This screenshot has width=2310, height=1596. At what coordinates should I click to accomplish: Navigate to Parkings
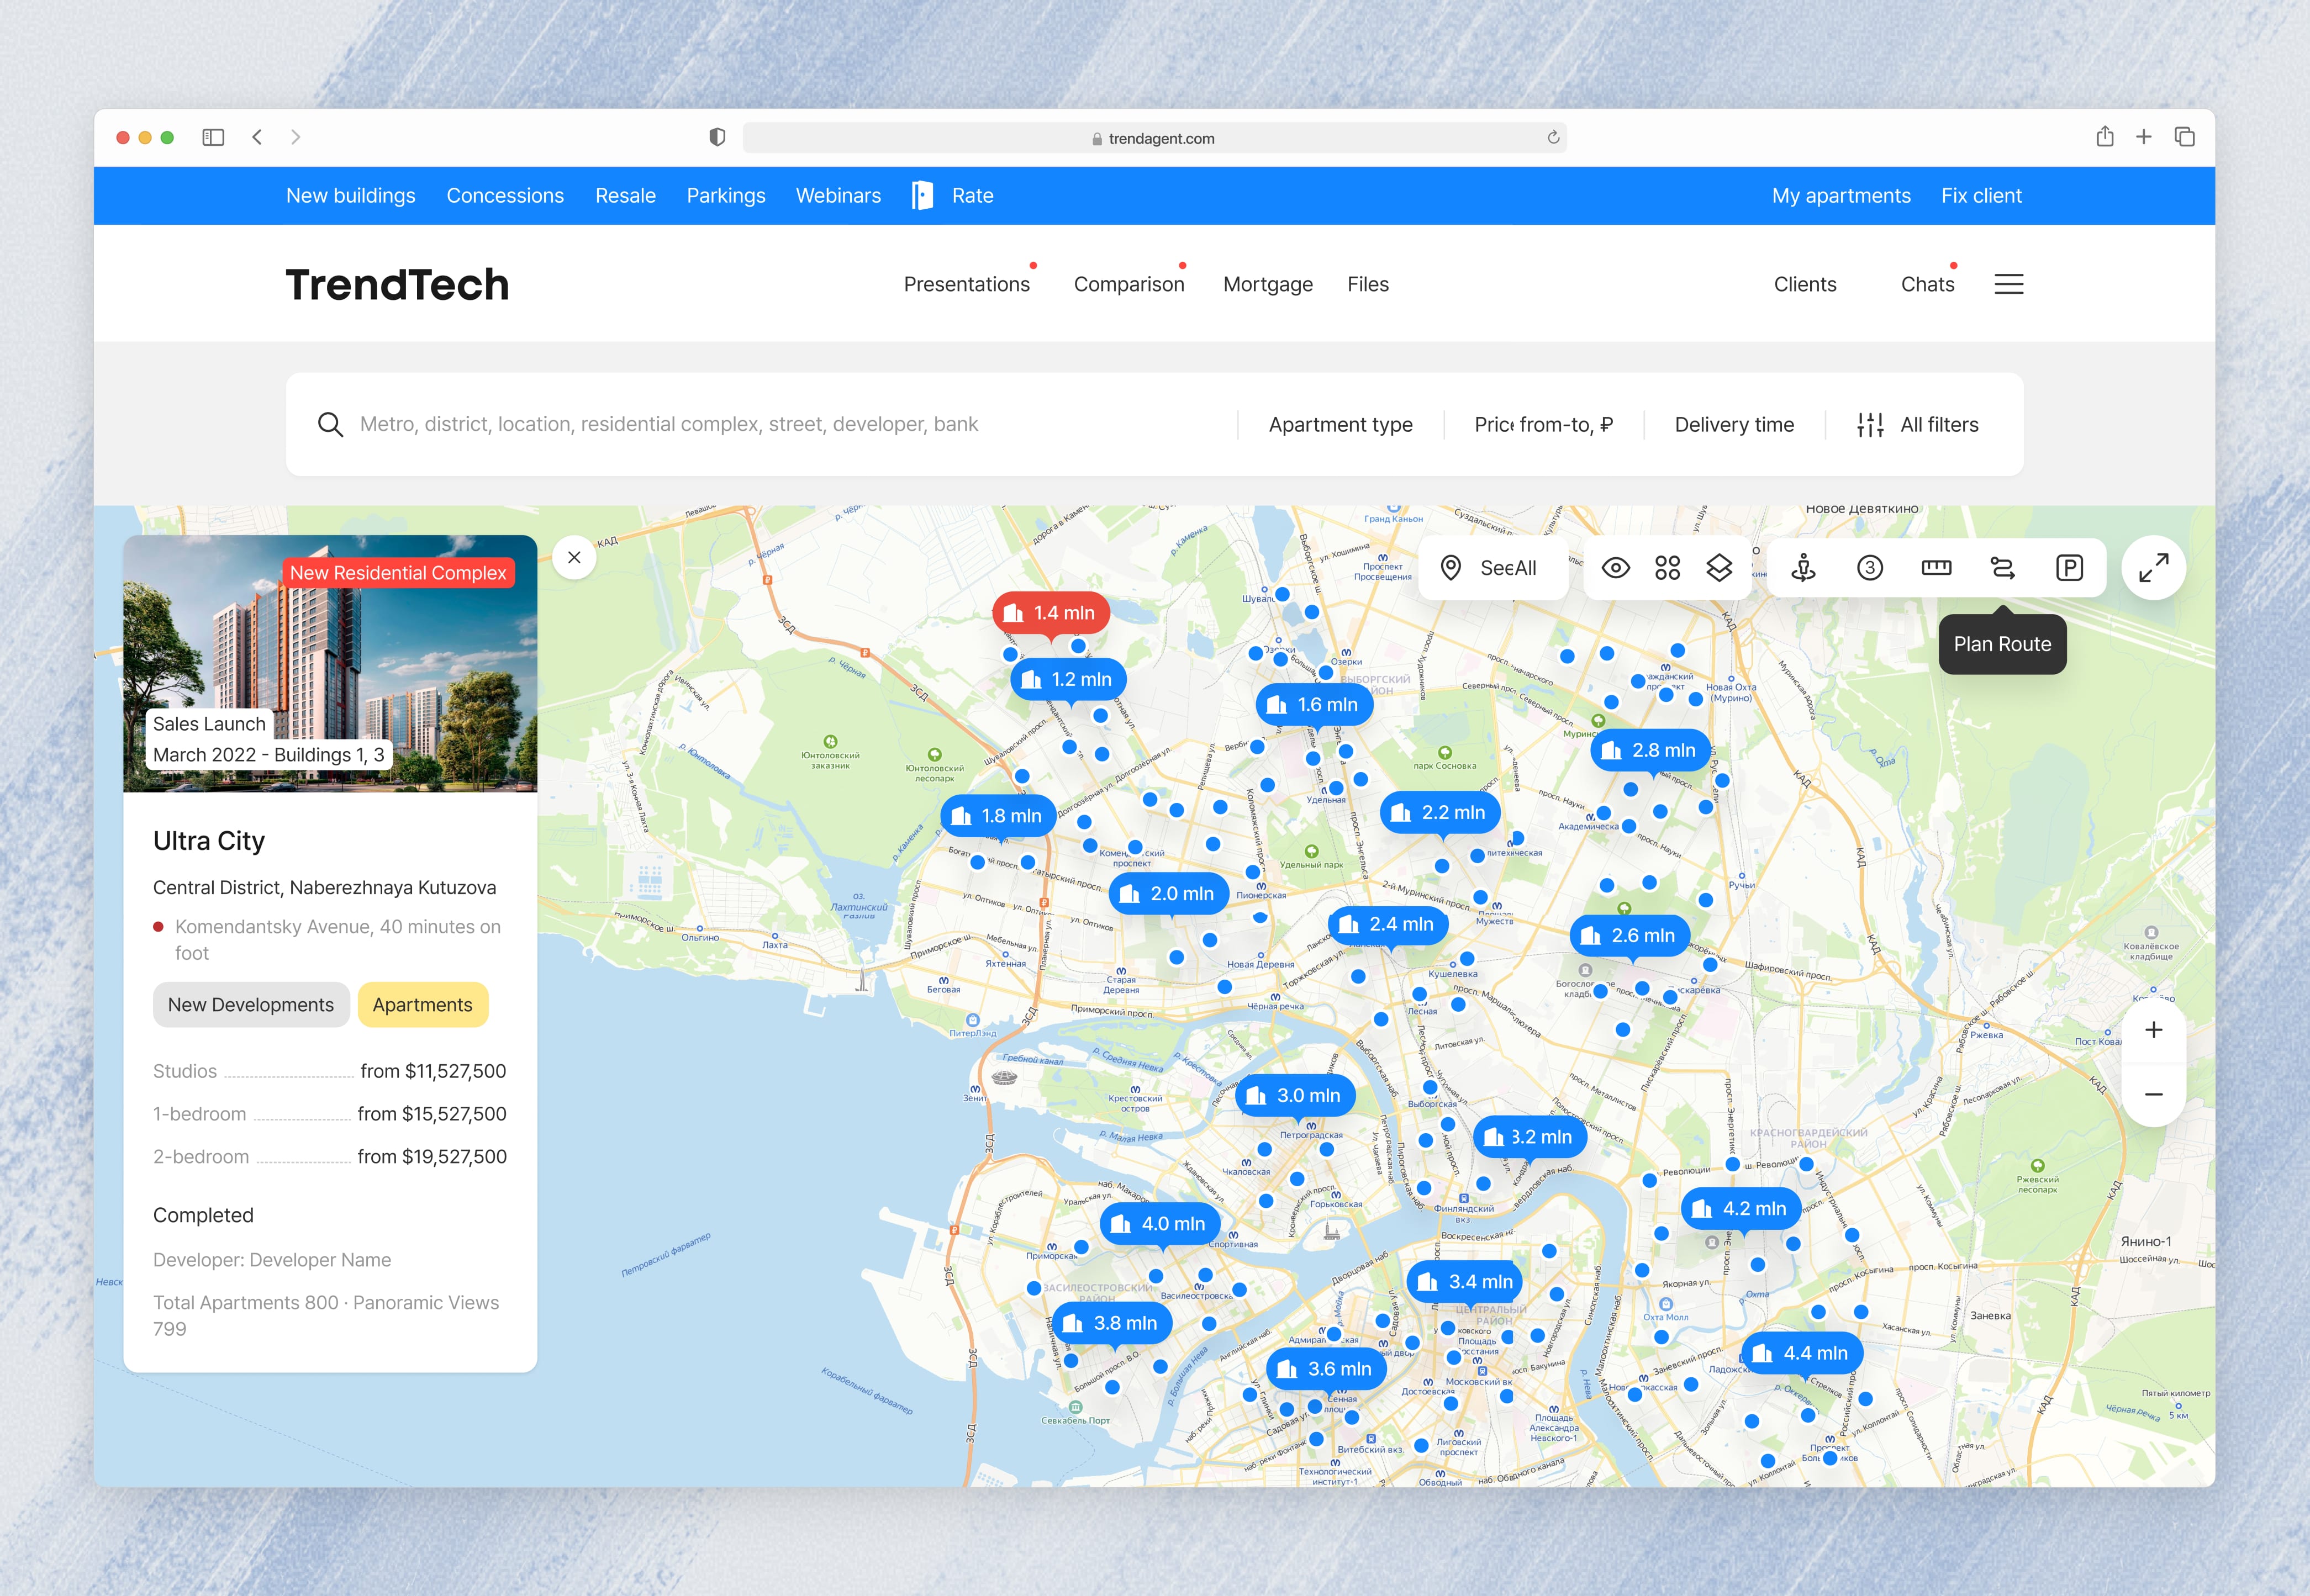[x=726, y=195]
